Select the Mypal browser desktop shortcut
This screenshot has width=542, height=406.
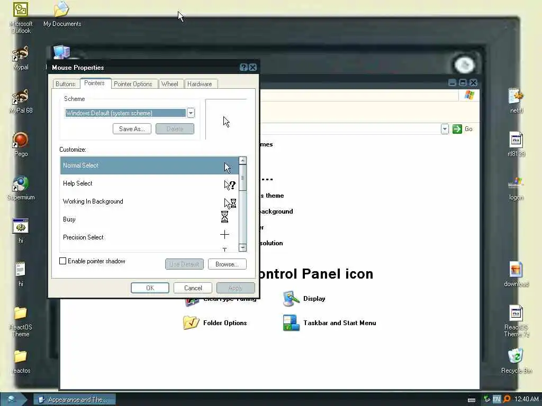tap(21, 58)
